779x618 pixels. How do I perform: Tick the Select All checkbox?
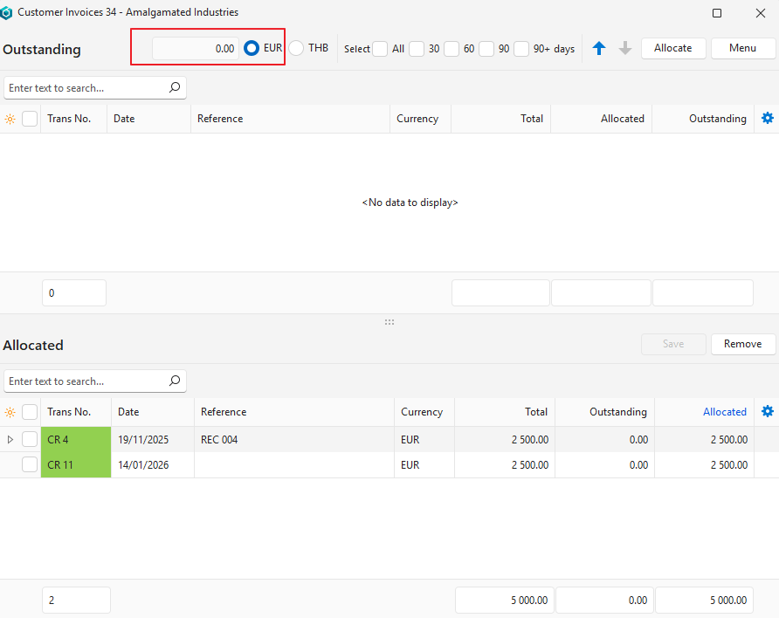click(380, 49)
